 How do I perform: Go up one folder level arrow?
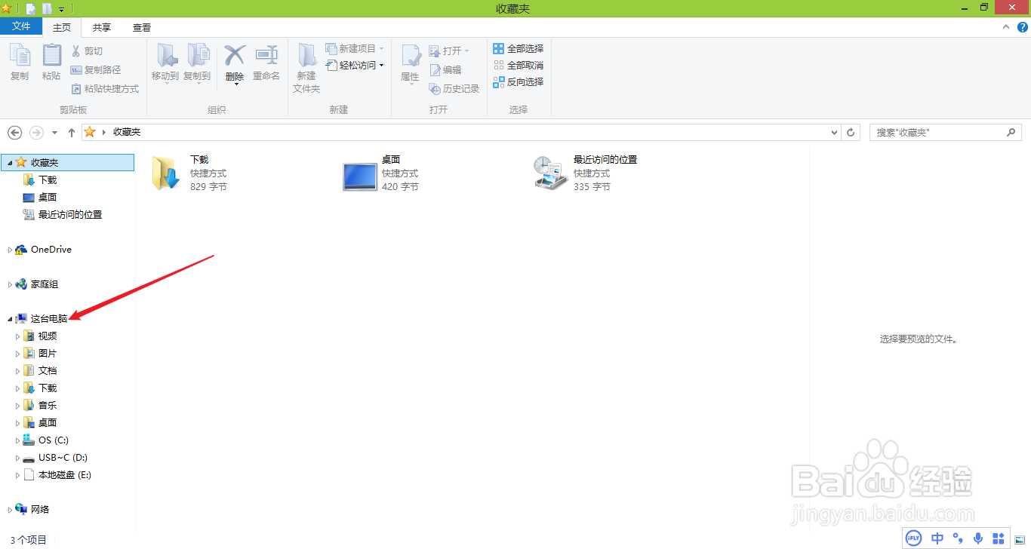72,132
